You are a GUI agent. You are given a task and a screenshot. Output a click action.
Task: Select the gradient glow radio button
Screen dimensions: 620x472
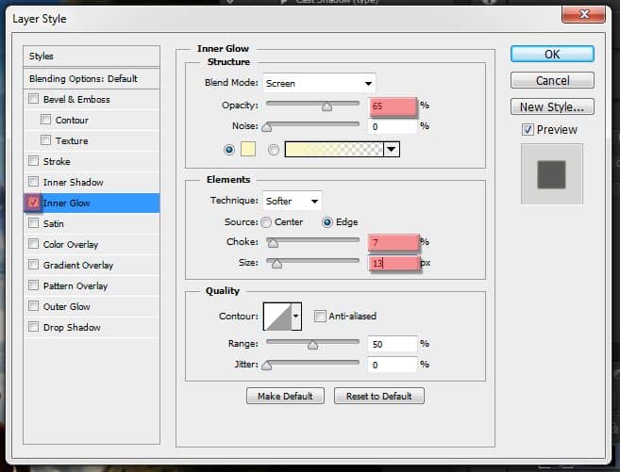[274, 150]
